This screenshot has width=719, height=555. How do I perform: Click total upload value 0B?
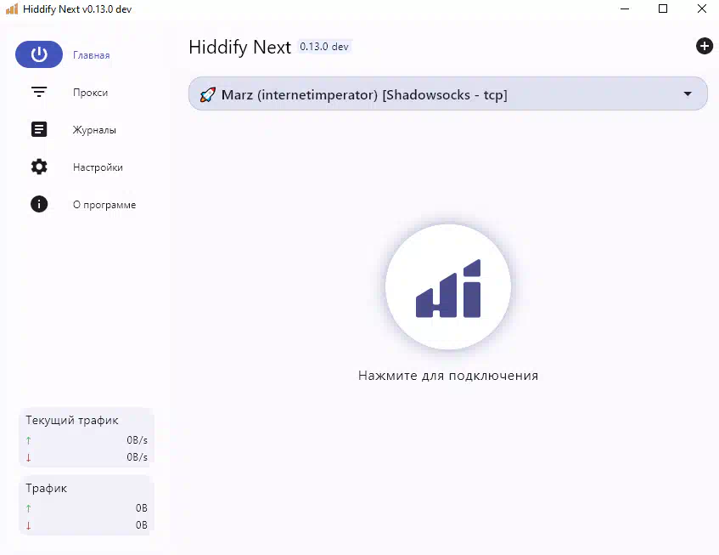[141, 508]
